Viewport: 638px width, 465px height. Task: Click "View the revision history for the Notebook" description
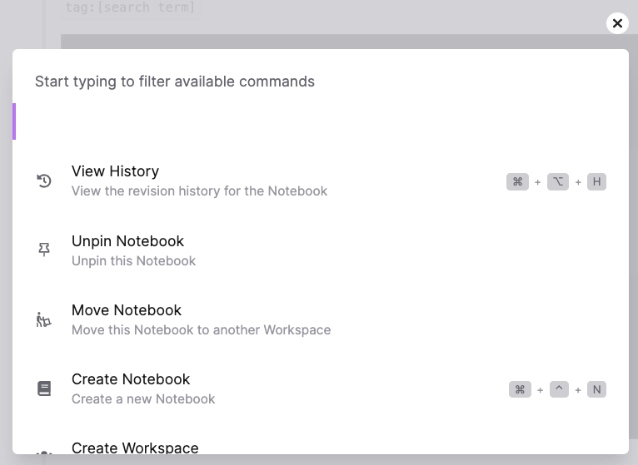[199, 191]
